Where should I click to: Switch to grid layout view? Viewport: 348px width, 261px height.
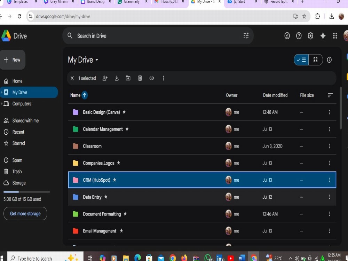click(315, 60)
